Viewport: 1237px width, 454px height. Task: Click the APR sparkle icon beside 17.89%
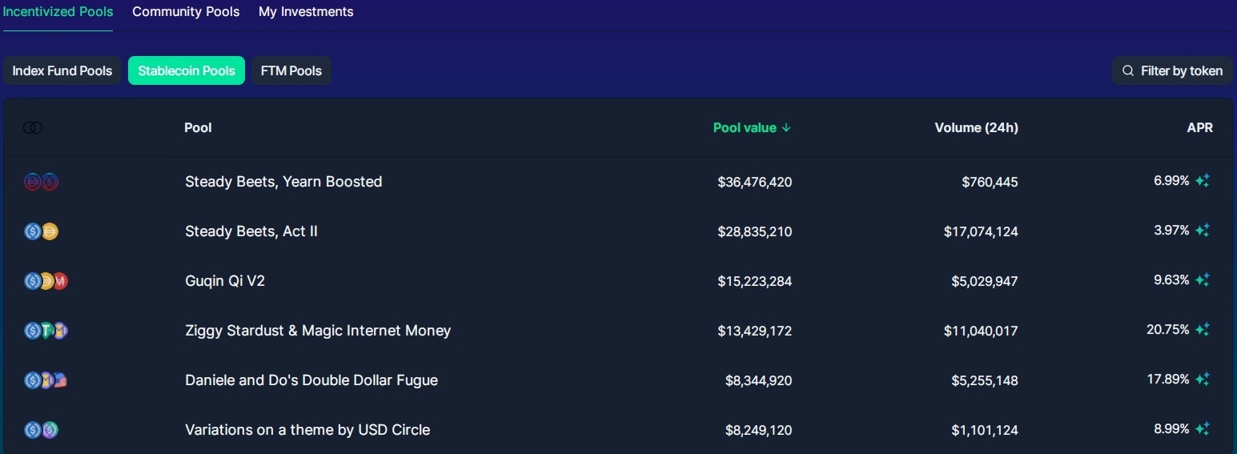pyautogui.click(x=1202, y=380)
